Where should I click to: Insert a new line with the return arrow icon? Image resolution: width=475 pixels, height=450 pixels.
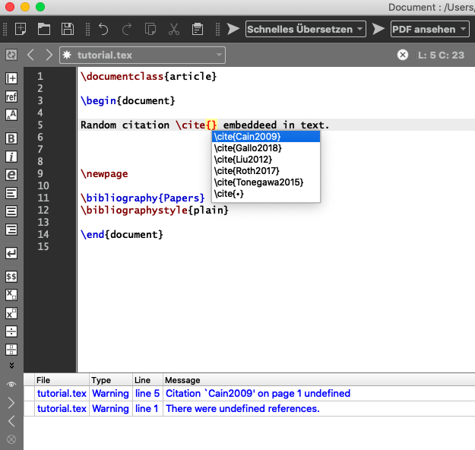[11, 253]
